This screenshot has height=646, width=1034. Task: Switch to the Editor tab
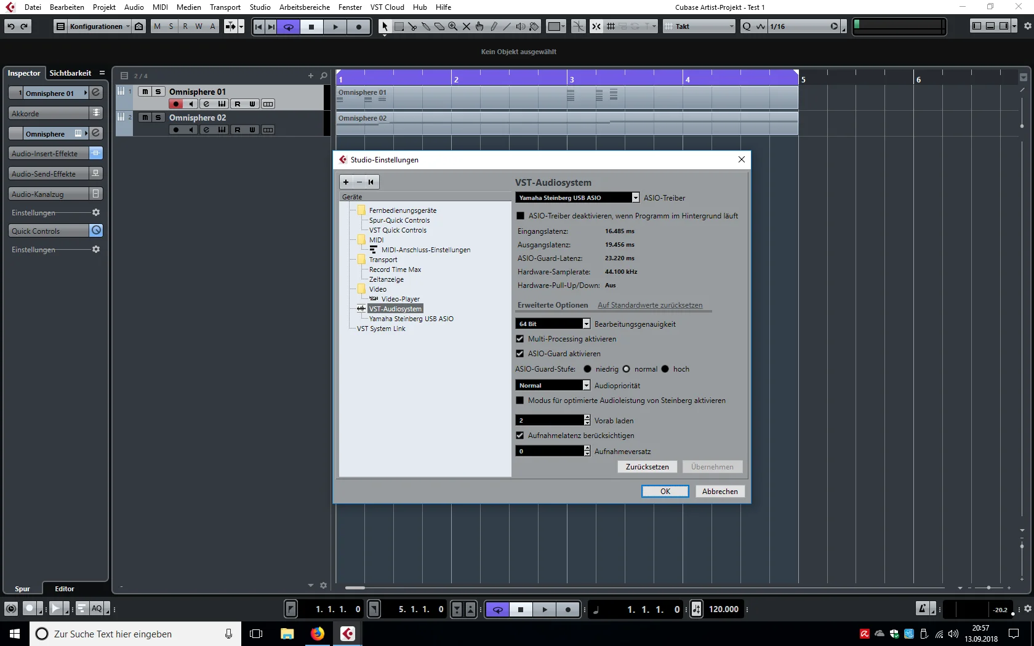pyautogui.click(x=65, y=589)
